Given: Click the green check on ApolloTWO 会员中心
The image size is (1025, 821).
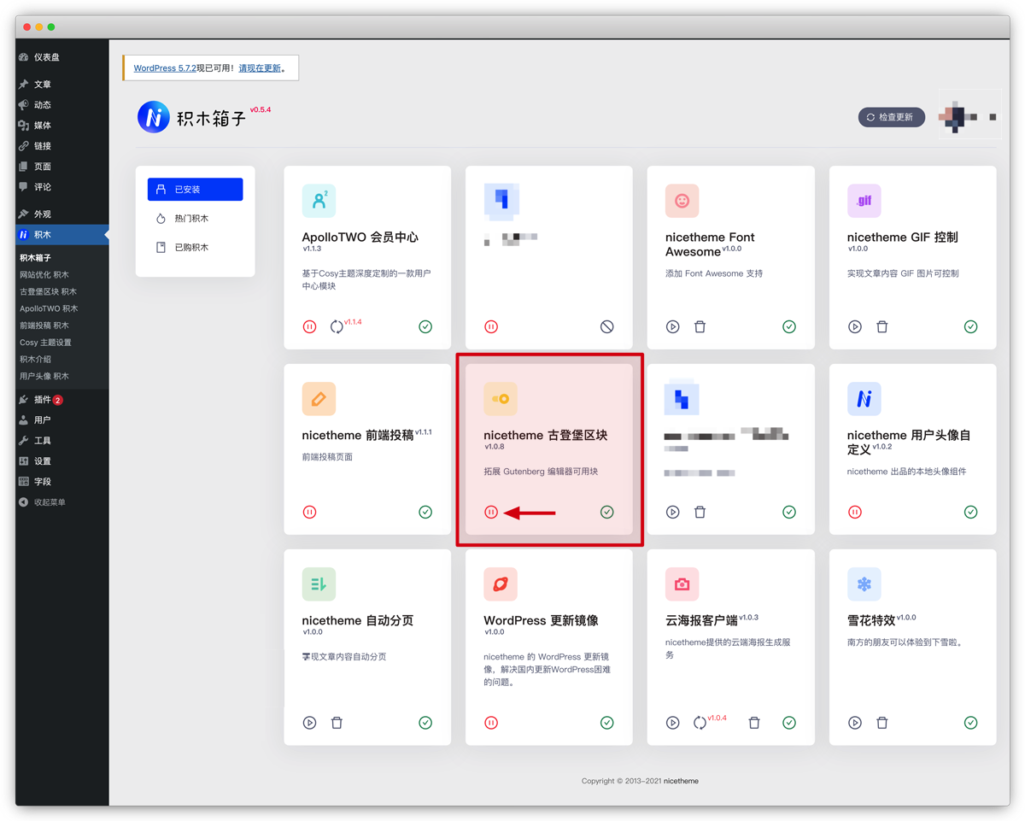Looking at the screenshot, I should click(x=425, y=326).
